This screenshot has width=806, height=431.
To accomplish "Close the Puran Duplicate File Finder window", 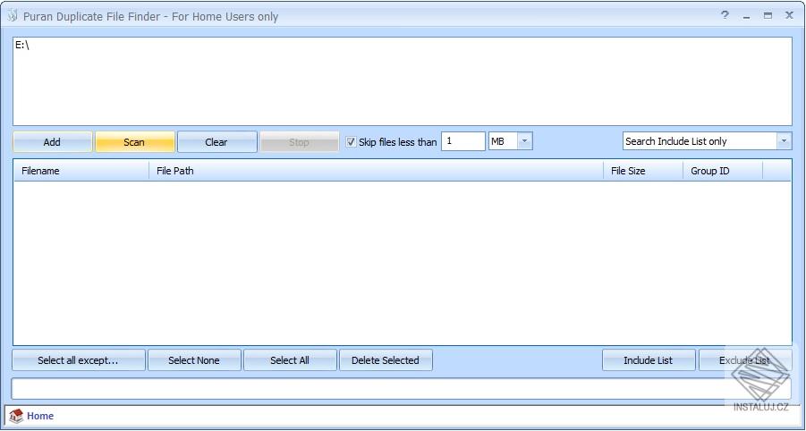I will click(x=789, y=15).
